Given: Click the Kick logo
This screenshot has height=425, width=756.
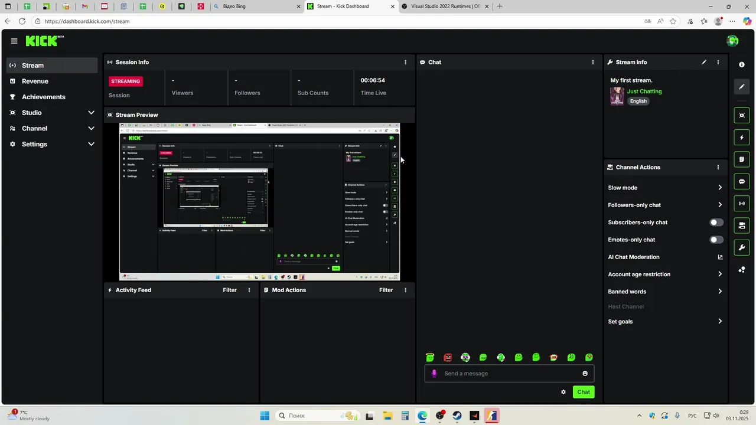Looking at the screenshot, I should [x=44, y=41].
